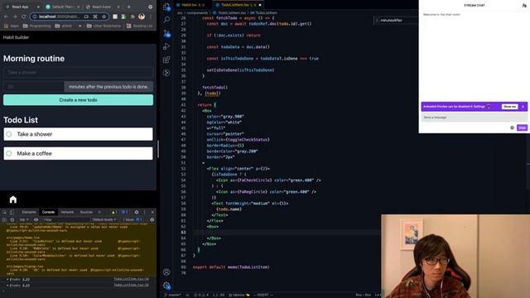Clear the DevTools console

pos(12,219)
